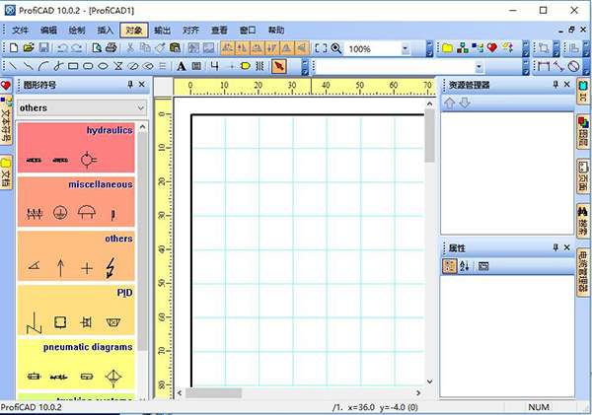The height and width of the screenshot is (415, 592).
Task: Open the 对象 menu
Action: (x=133, y=31)
